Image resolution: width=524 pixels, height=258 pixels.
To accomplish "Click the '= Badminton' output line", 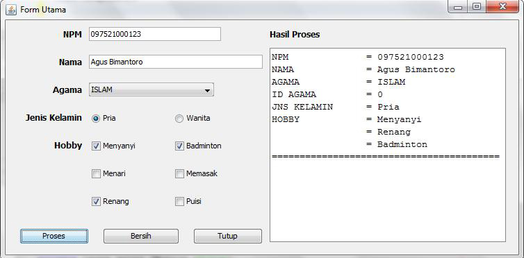I will click(397, 145).
